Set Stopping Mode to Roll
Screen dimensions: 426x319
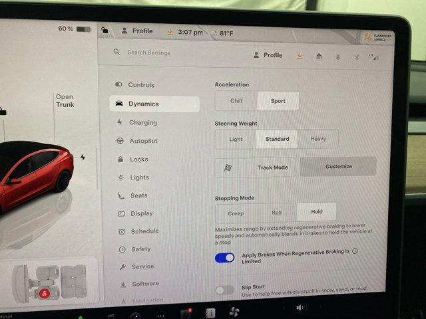(x=277, y=213)
